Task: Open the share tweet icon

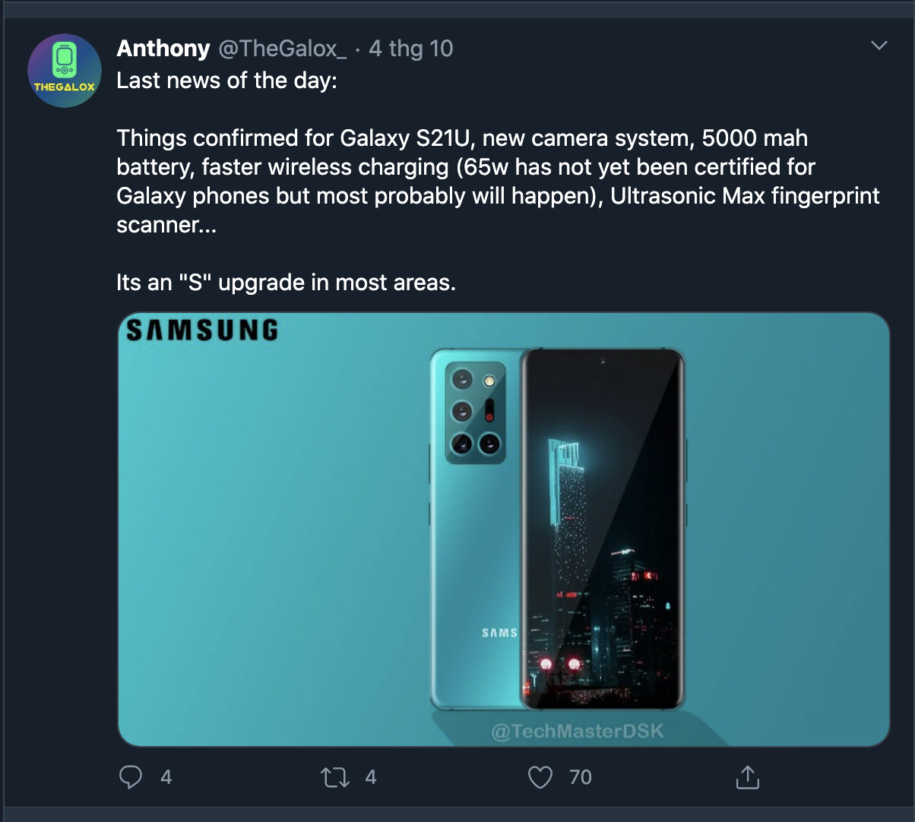Action: coord(747,776)
